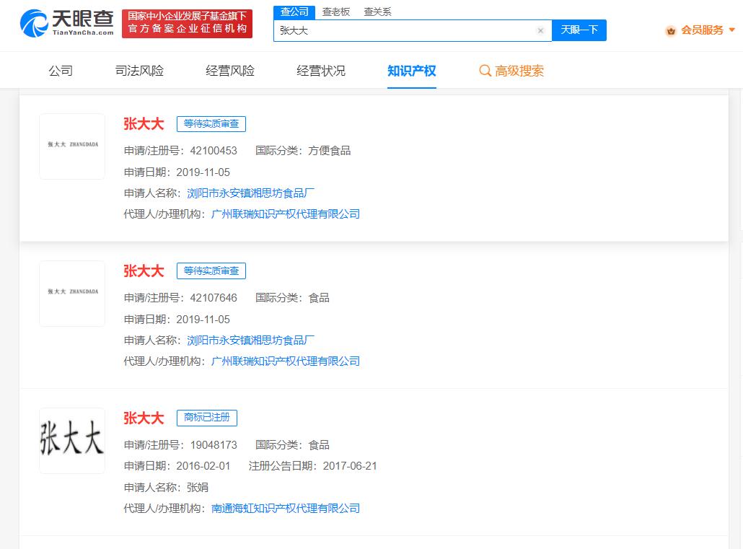Click the VIP member crown icon
This screenshot has height=549, width=743.
[671, 30]
